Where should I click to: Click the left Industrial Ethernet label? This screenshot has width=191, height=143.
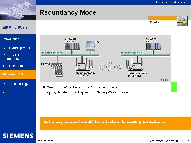coord(52,53)
